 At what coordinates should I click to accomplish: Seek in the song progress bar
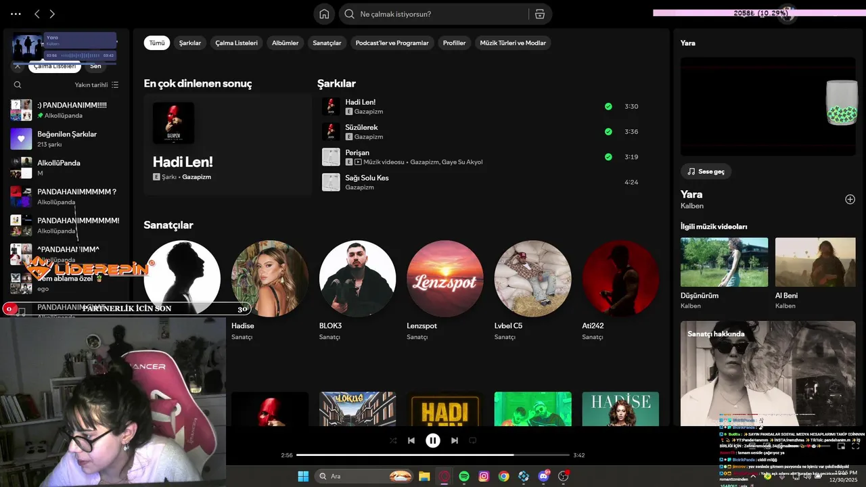[x=433, y=455]
